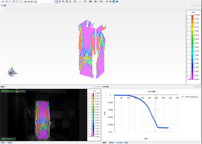The image size is (202, 144).
Task: Pin the image 0 panel
Action: point(97,86)
